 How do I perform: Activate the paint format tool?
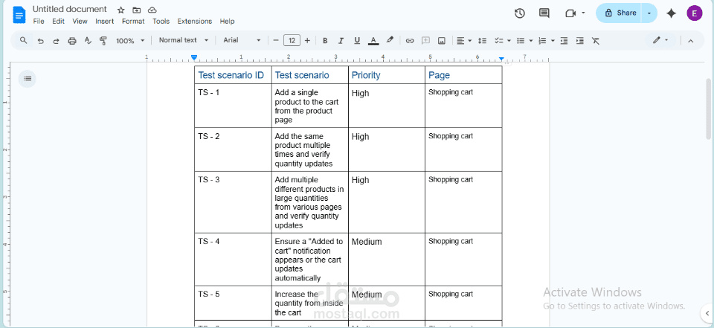coord(103,41)
